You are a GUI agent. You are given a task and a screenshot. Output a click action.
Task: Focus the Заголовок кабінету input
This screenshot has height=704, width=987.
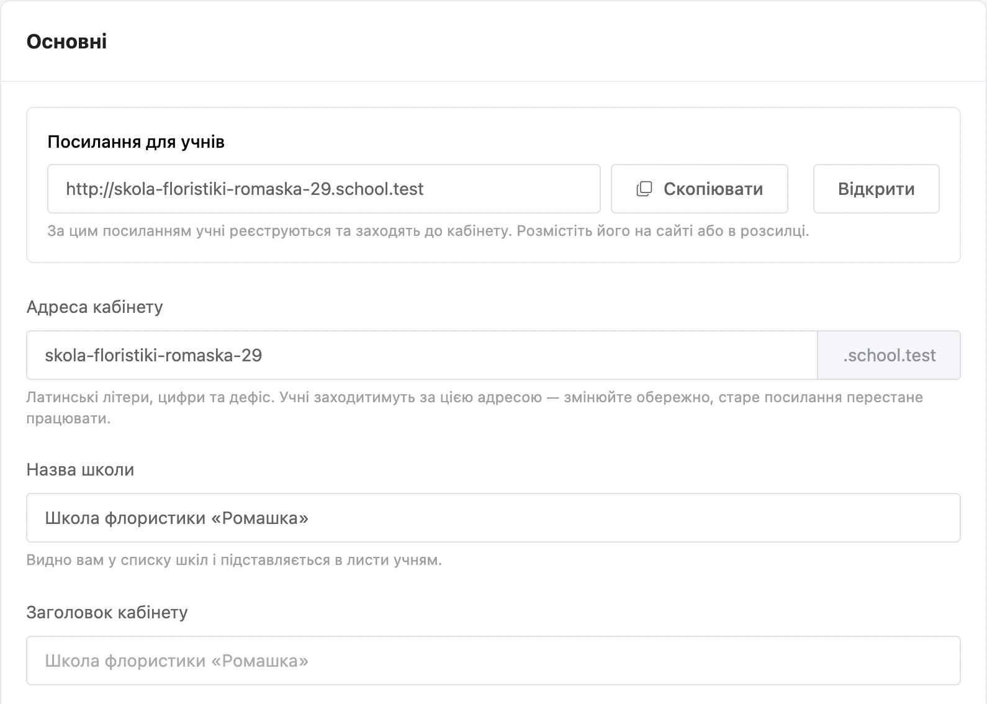[493, 661]
